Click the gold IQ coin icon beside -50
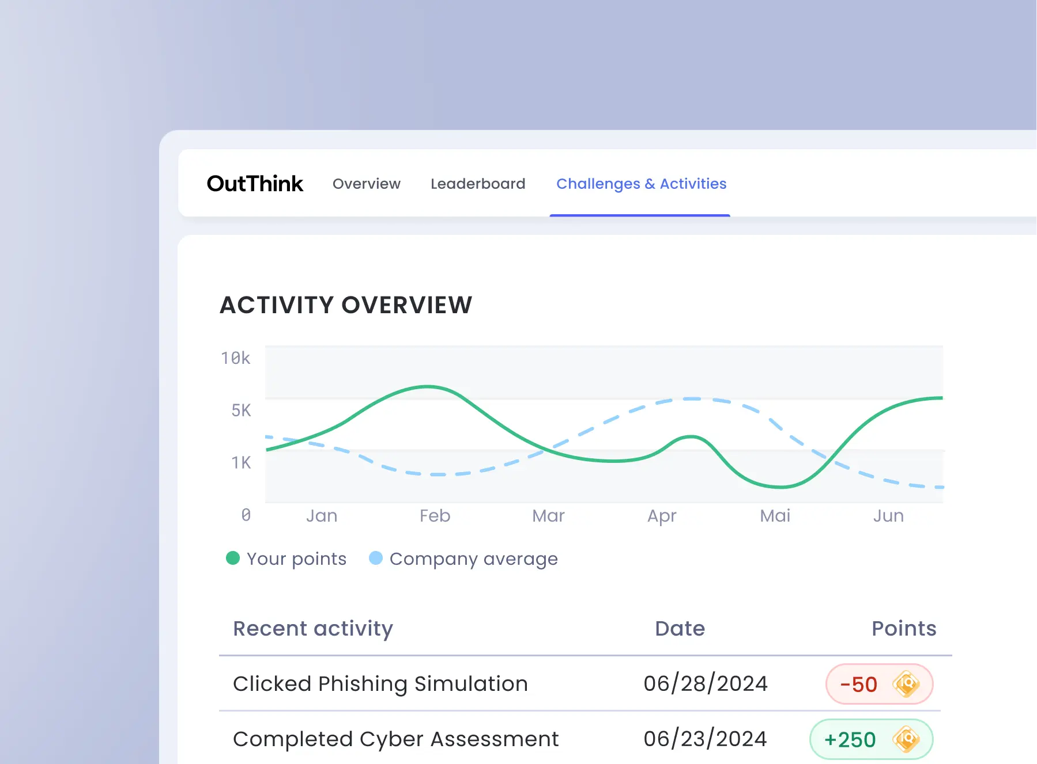 tap(907, 683)
